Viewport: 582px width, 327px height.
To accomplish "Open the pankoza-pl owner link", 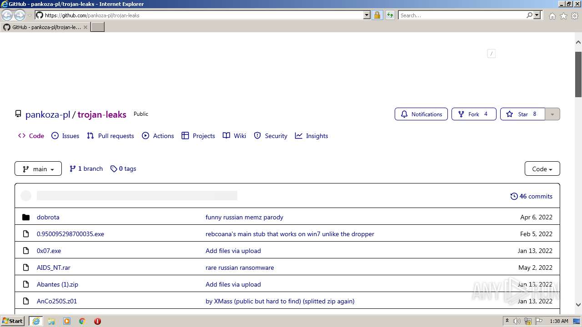I will 48,114.
